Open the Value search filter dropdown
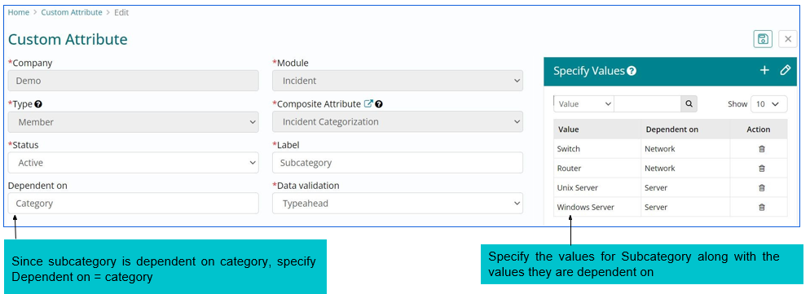The image size is (810, 294). pos(583,104)
